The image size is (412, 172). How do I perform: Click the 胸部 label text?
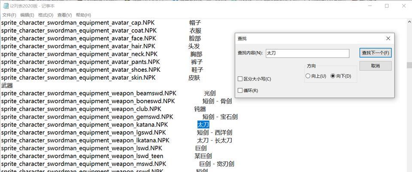pyautogui.click(x=196, y=54)
